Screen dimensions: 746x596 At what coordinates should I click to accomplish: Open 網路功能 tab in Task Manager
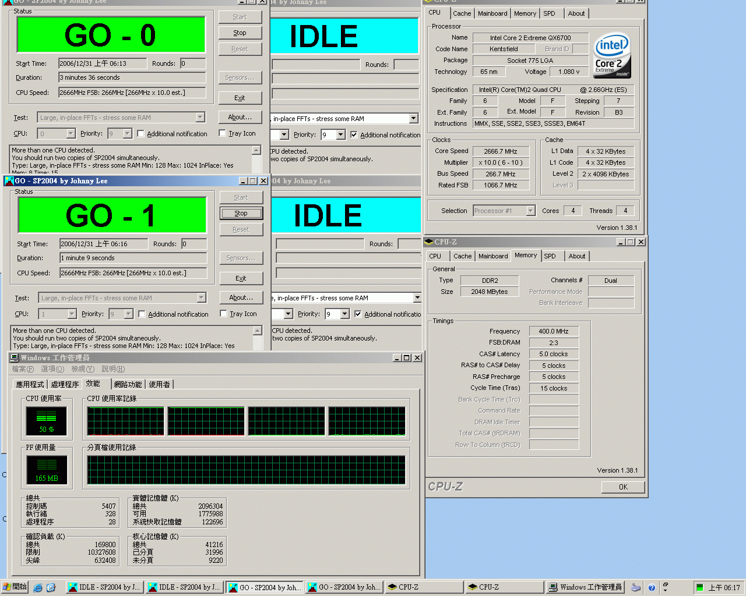(128, 385)
